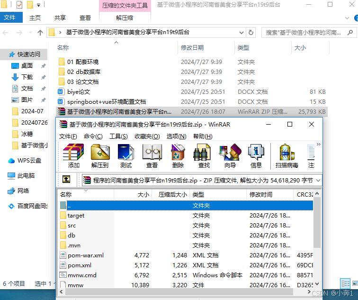Image resolution: width=358 pixels, height=300 pixels.
Task: Select 此电脑 in navigation pane
Action: point(26,176)
